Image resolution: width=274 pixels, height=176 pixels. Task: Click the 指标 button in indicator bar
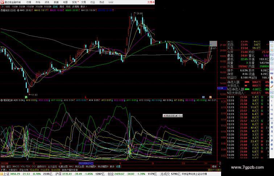pos(3,167)
